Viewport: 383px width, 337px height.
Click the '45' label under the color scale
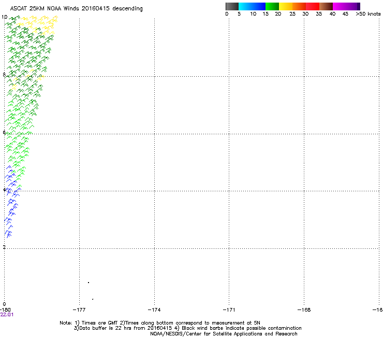(345, 14)
